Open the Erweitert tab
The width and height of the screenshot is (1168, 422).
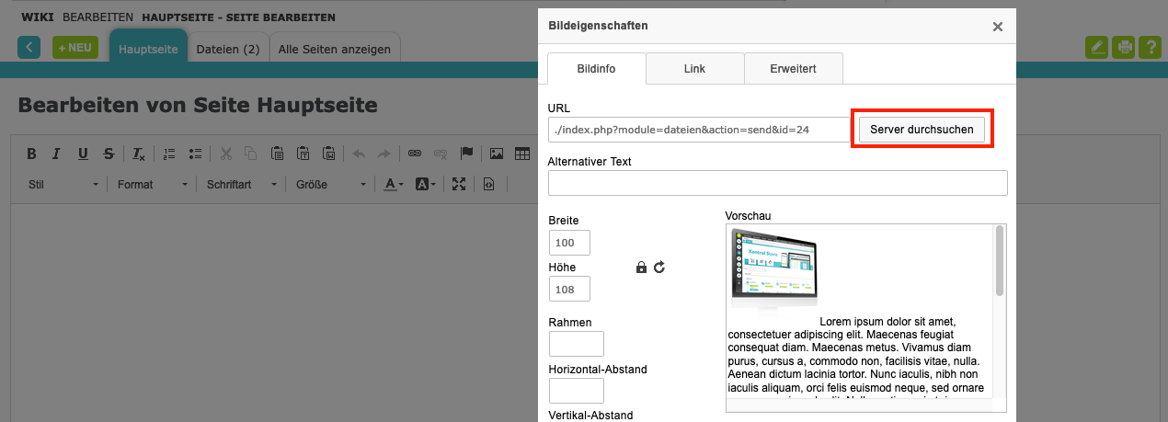[793, 69]
